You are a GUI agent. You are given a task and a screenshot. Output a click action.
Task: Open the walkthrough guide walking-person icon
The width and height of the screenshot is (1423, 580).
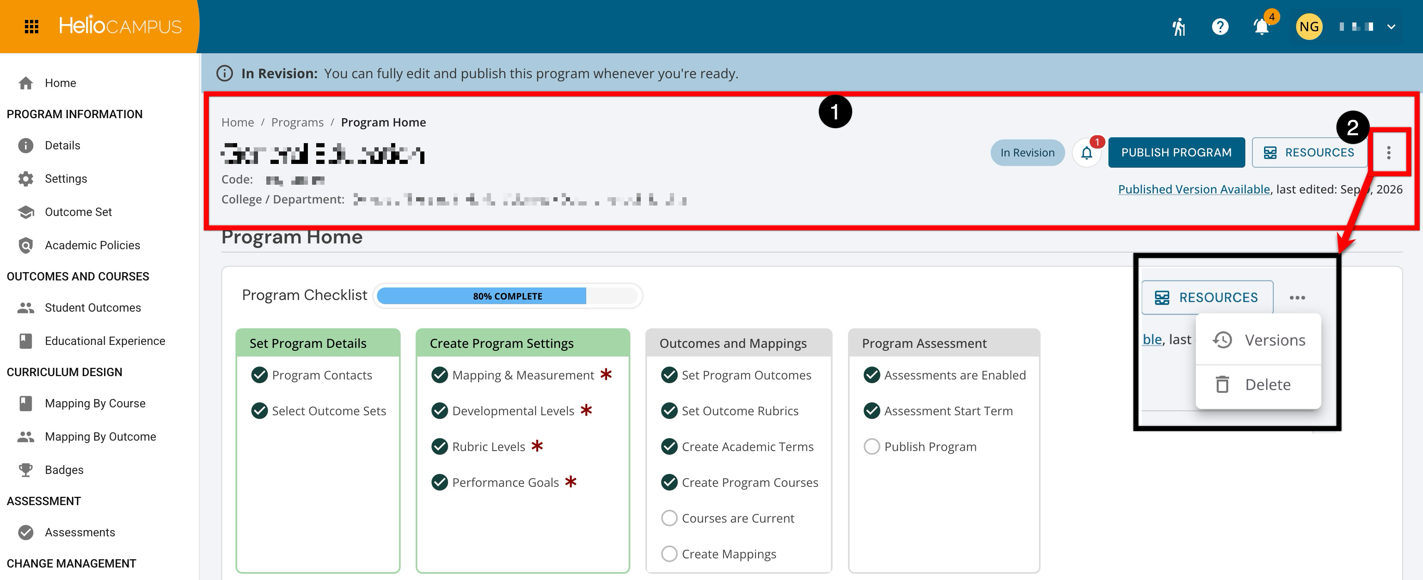click(x=1178, y=27)
